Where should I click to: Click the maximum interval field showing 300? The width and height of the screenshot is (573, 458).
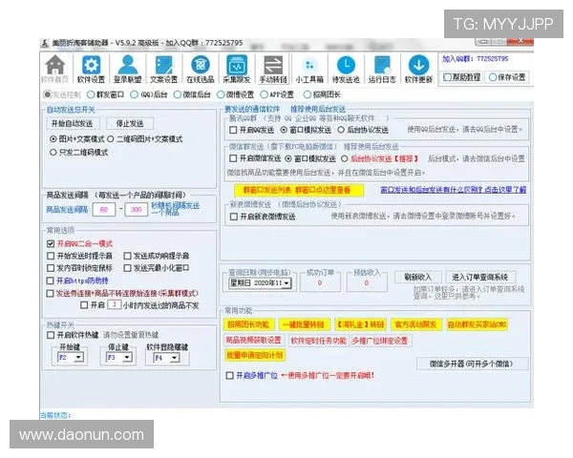pos(136,210)
